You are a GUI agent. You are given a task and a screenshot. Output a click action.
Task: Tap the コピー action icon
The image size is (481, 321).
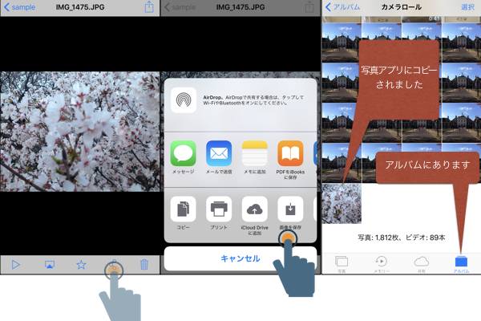point(183,209)
